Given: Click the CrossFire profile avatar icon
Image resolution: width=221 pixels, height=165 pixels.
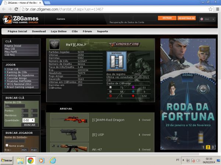Looking at the screenshot, I should point(55,44).
